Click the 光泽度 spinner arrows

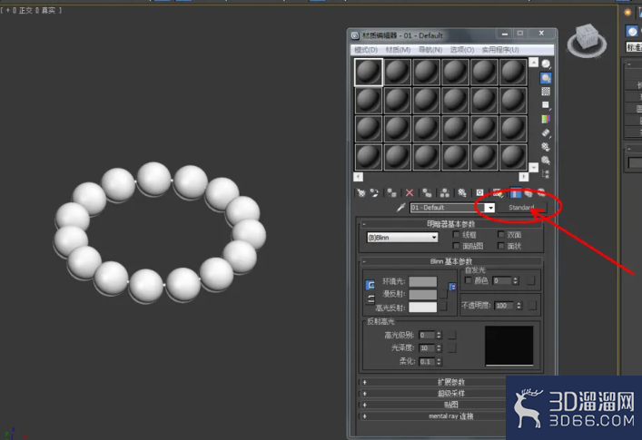coord(439,348)
